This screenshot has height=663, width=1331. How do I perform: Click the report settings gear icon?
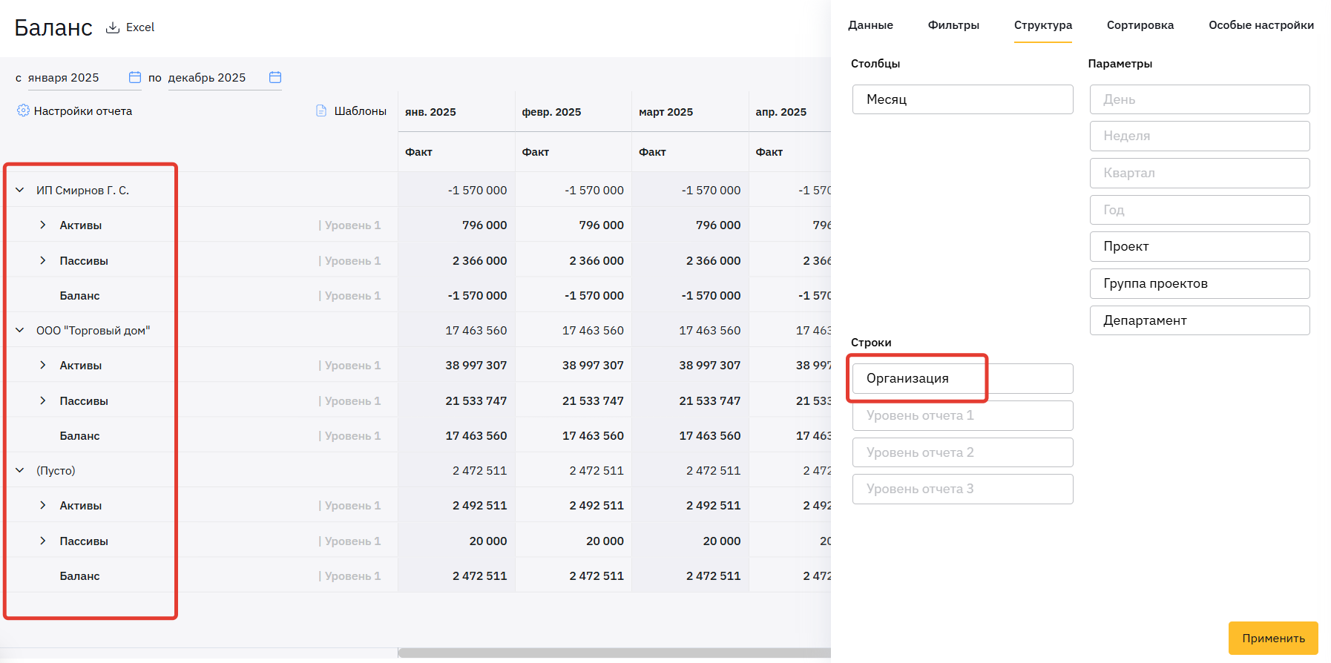[x=23, y=110]
